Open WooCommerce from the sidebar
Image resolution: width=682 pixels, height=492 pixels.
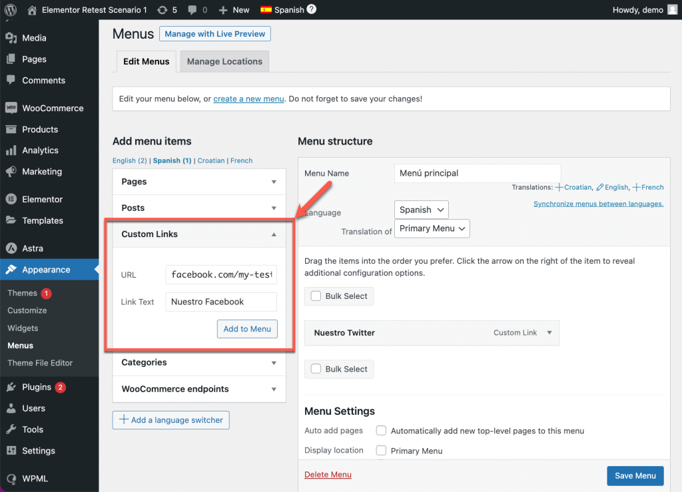[x=52, y=108]
